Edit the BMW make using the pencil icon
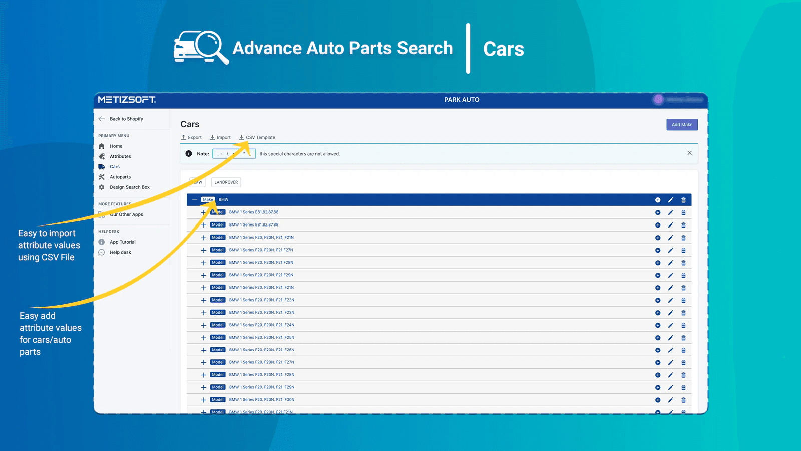 (x=671, y=199)
